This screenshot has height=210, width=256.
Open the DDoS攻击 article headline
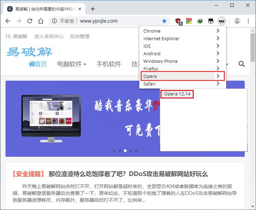128,174
